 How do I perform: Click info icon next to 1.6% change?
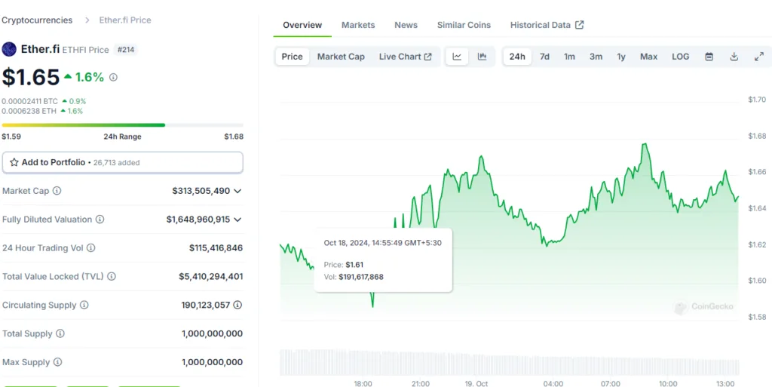click(x=113, y=77)
